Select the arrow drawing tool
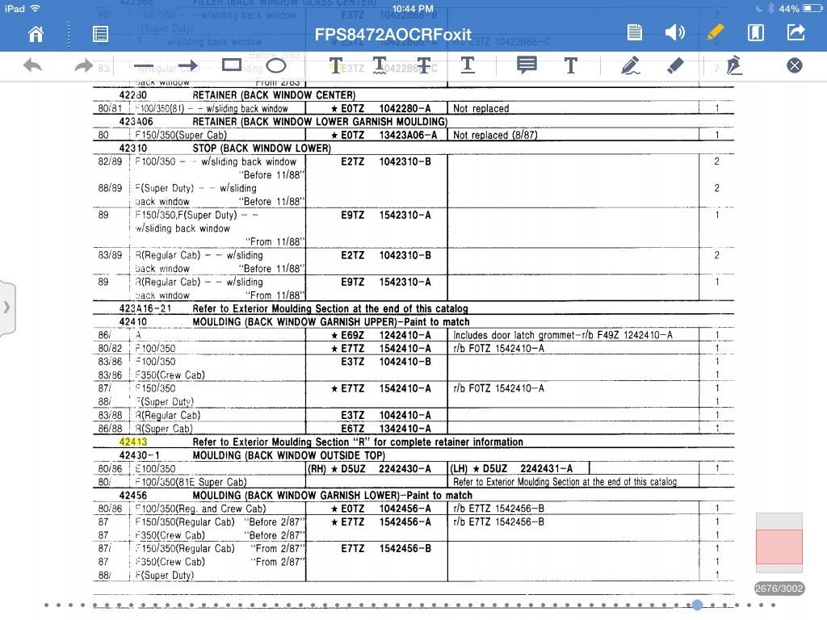 pyautogui.click(x=188, y=65)
